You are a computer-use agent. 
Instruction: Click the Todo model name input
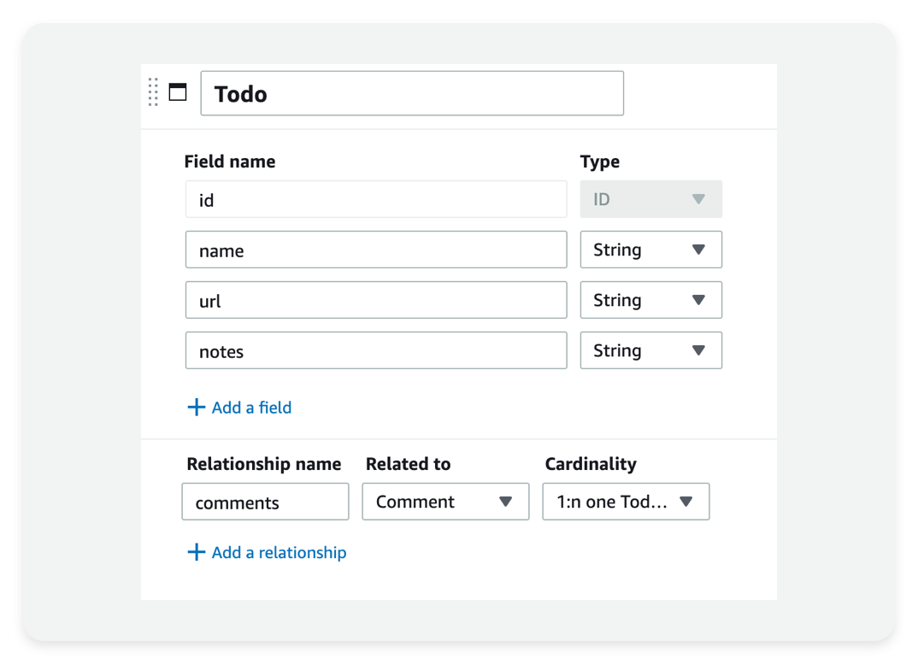coord(412,92)
